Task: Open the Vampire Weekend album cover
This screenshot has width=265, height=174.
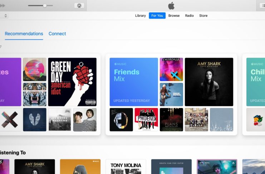Action: click(x=60, y=120)
